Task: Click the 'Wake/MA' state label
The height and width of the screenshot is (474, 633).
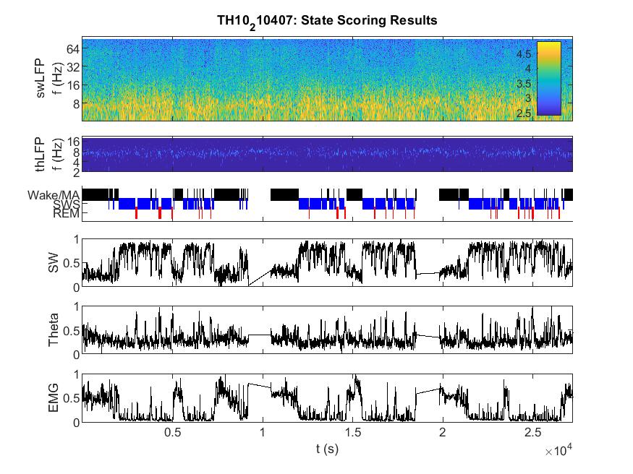Action: (x=54, y=196)
